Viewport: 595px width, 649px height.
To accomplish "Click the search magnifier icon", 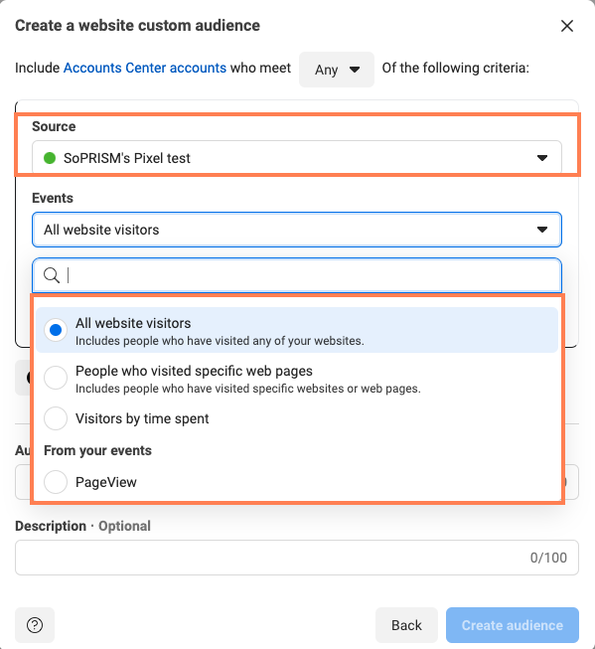I will click(x=52, y=275).
